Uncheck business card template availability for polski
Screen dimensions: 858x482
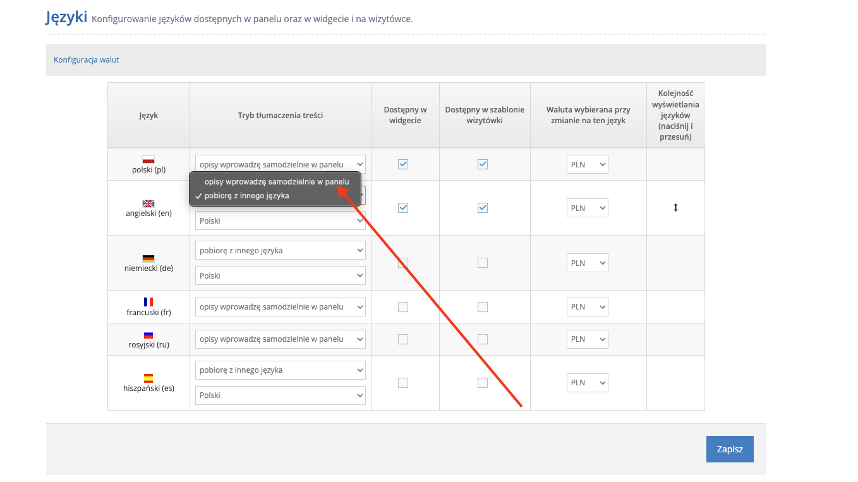pyautogui.click(x=483, y=164)
